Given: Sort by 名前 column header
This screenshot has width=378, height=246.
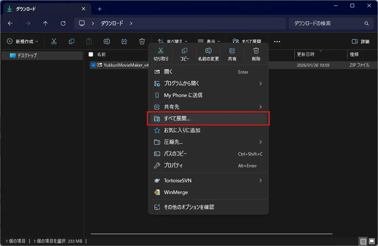Looking at the screenshot, I should pyautogui.click(x=101, y=55).
